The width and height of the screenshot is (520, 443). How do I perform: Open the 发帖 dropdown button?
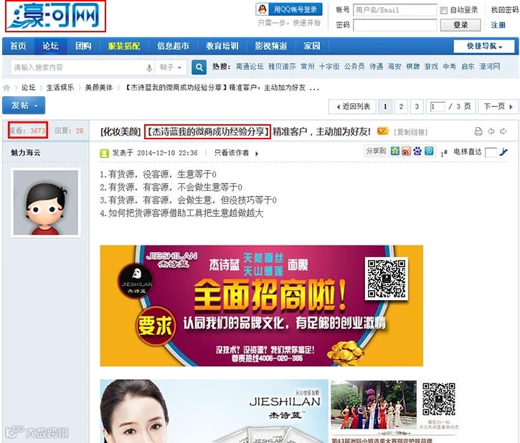point(24,106)
